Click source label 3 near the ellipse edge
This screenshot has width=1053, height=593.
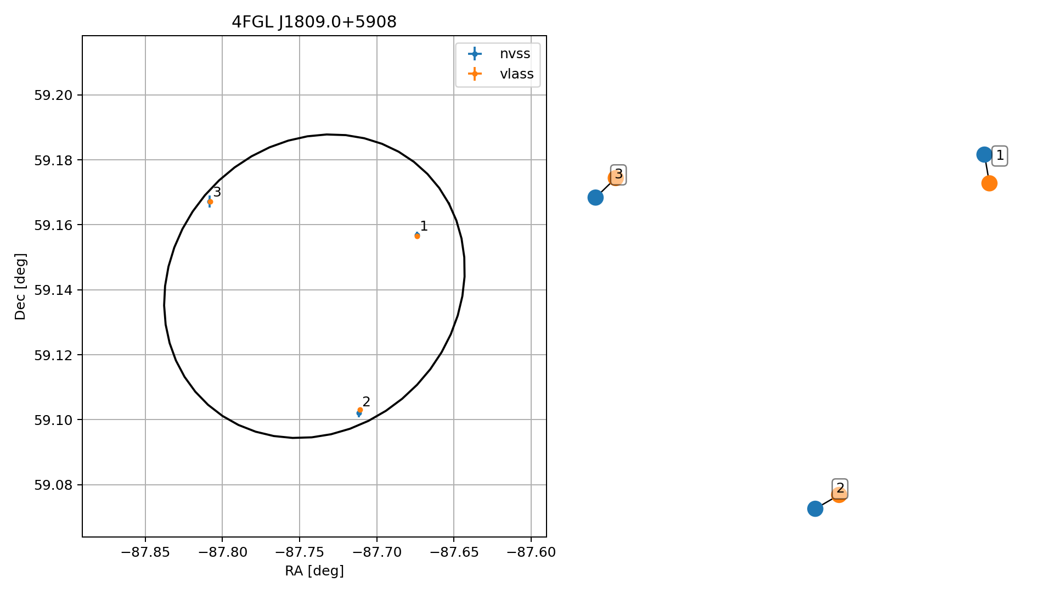(217, 192)
